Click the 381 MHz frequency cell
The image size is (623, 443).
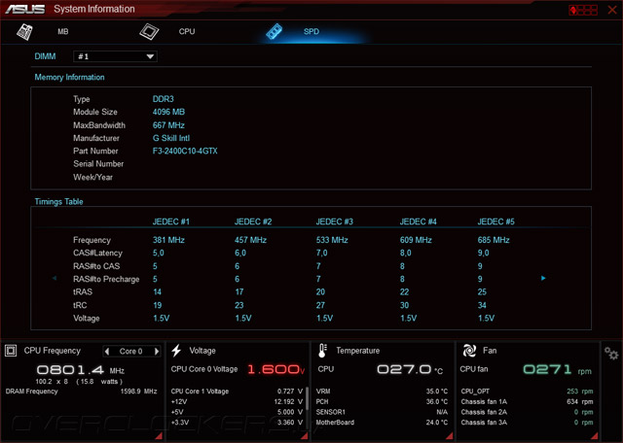point(168,240)
